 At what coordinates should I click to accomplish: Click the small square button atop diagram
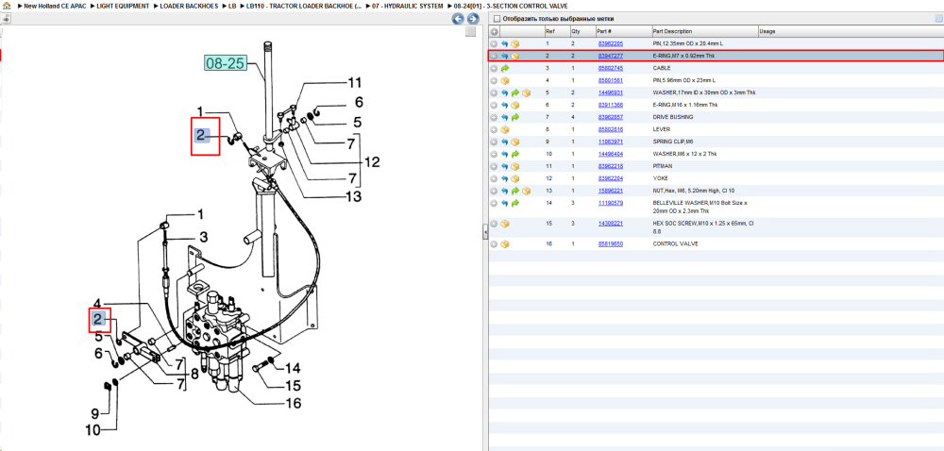471,32
